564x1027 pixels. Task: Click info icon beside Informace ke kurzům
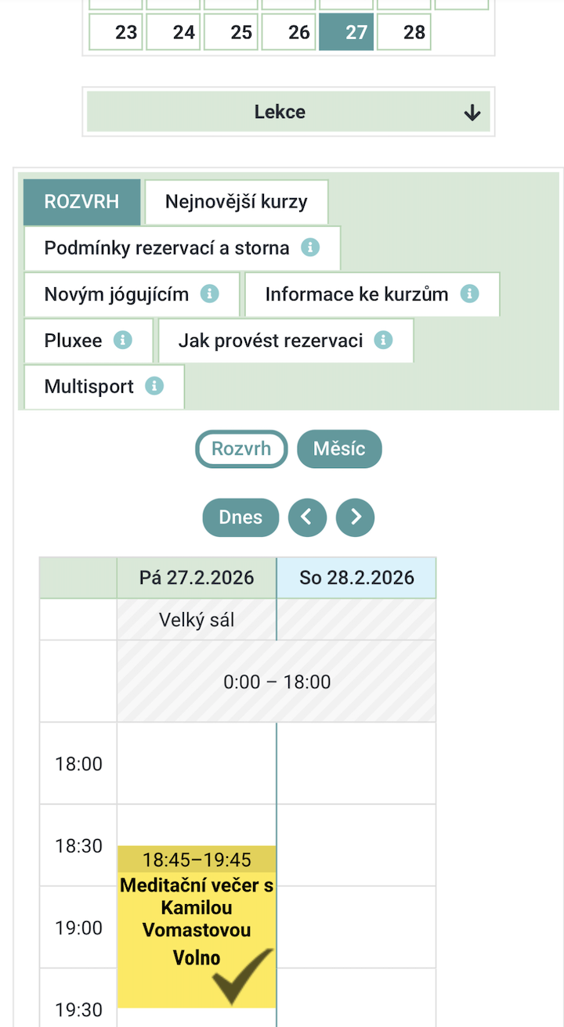469,294
